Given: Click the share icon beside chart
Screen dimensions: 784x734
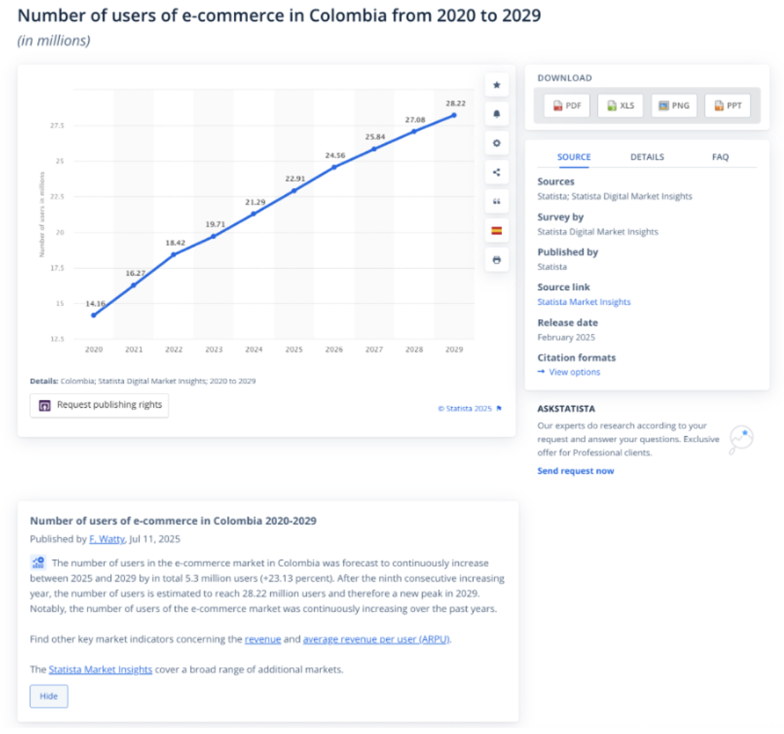Looking at the screenshot, I should (x=496, y=173).
